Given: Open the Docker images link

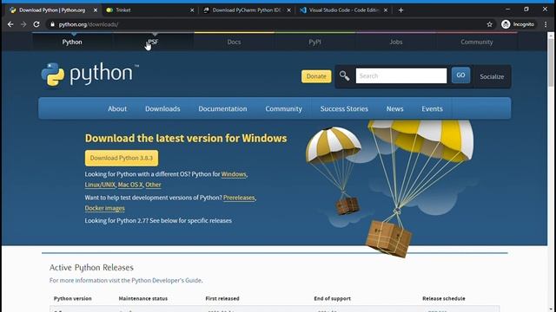Looking at the screenshot, I should (x=104, y=208).
